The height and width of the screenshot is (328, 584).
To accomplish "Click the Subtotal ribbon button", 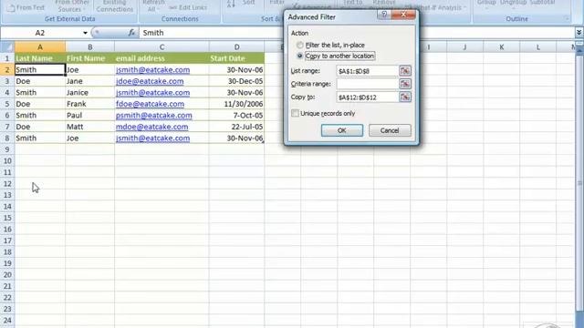I will coord(542,4).
